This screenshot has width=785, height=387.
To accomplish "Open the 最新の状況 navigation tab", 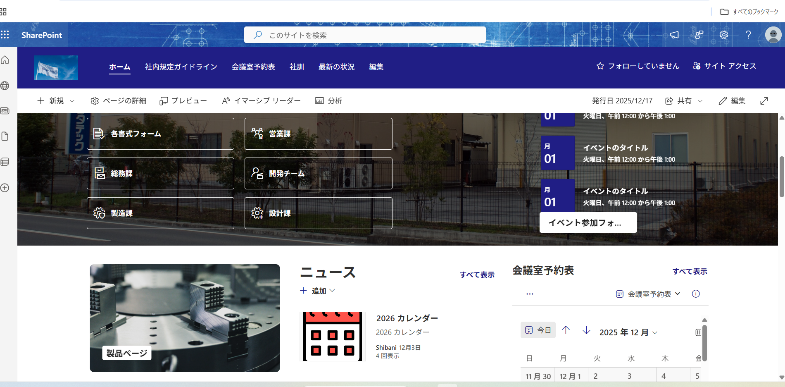I will (x=336, y=67).
